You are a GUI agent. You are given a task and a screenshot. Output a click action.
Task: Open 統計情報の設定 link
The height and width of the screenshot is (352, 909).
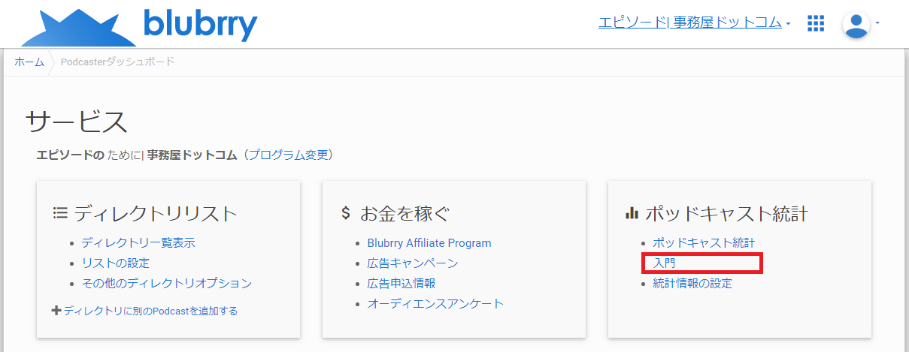click(692, 283)
